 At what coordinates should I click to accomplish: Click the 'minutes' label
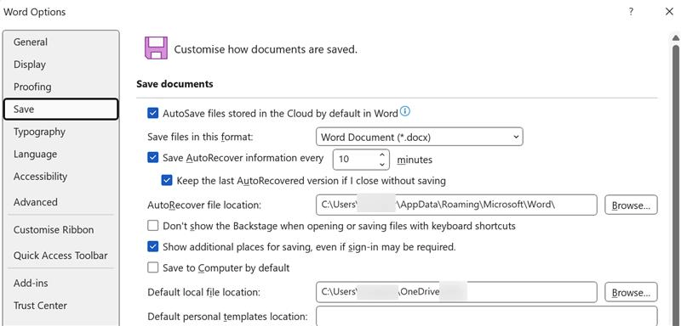(415, 160)
